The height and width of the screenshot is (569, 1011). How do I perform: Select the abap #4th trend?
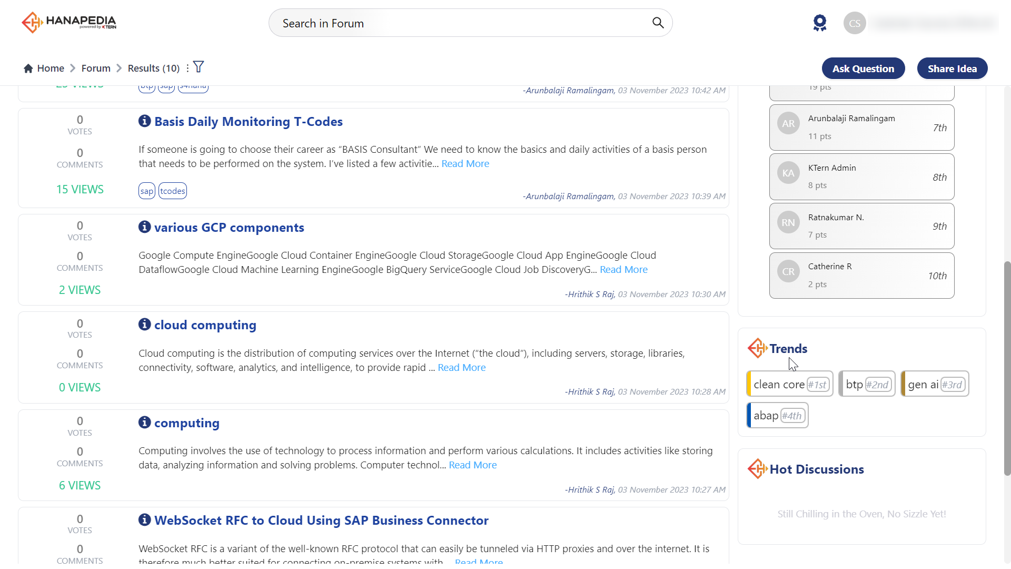point(777,416)
